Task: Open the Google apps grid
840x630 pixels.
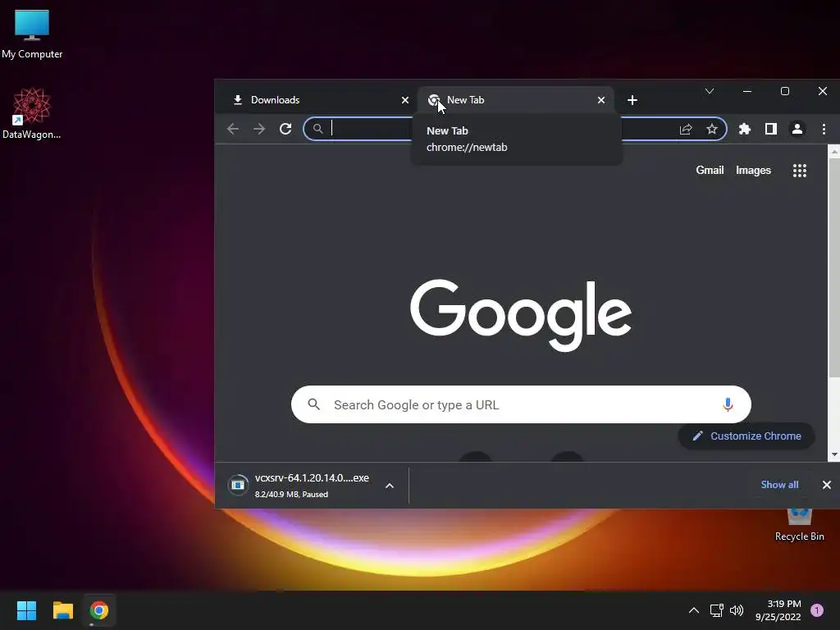Action: point(799,171)
